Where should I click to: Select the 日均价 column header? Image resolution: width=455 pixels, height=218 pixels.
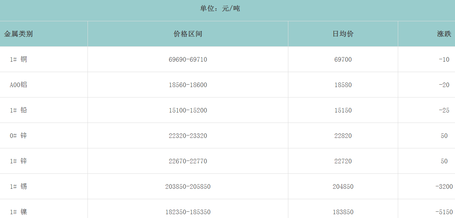[x=343, y=34]
